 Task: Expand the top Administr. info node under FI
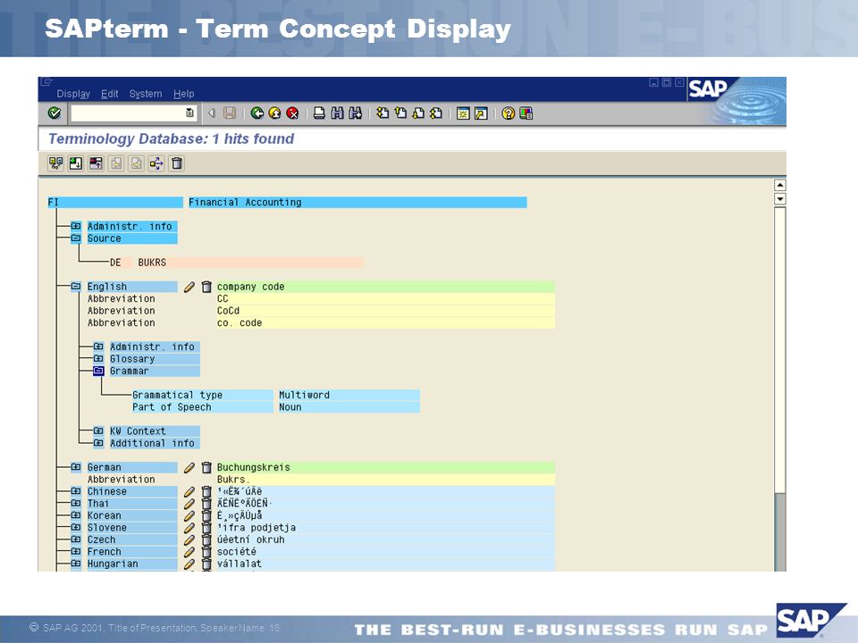coord(76,226)
